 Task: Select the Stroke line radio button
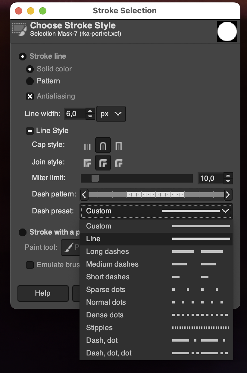click(x=22, y=57)
